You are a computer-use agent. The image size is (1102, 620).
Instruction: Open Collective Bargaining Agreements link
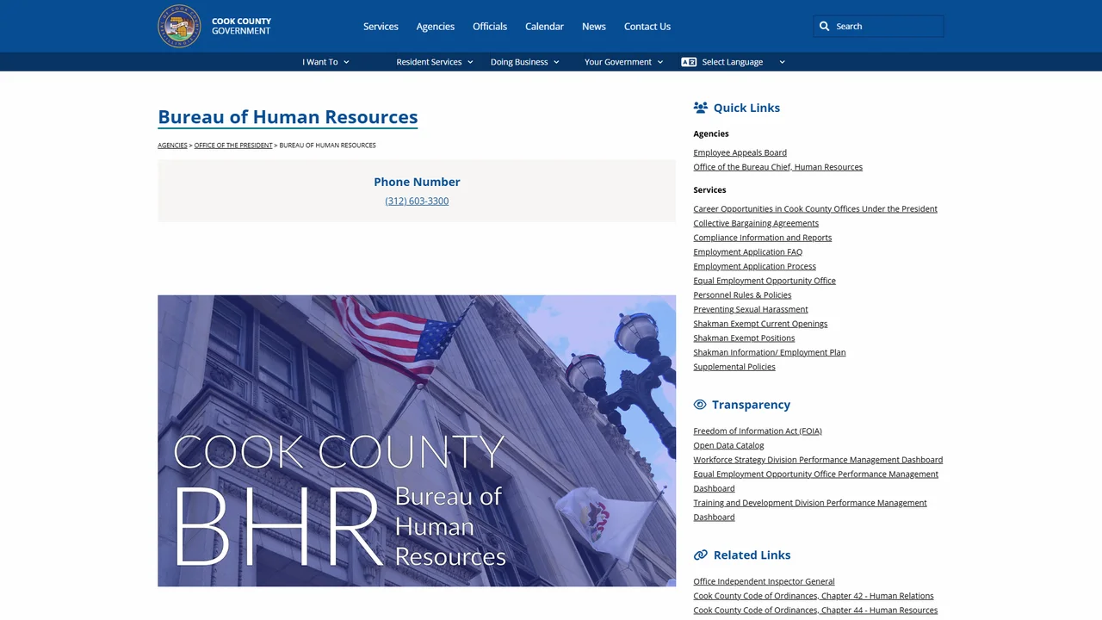click(756, 223)
